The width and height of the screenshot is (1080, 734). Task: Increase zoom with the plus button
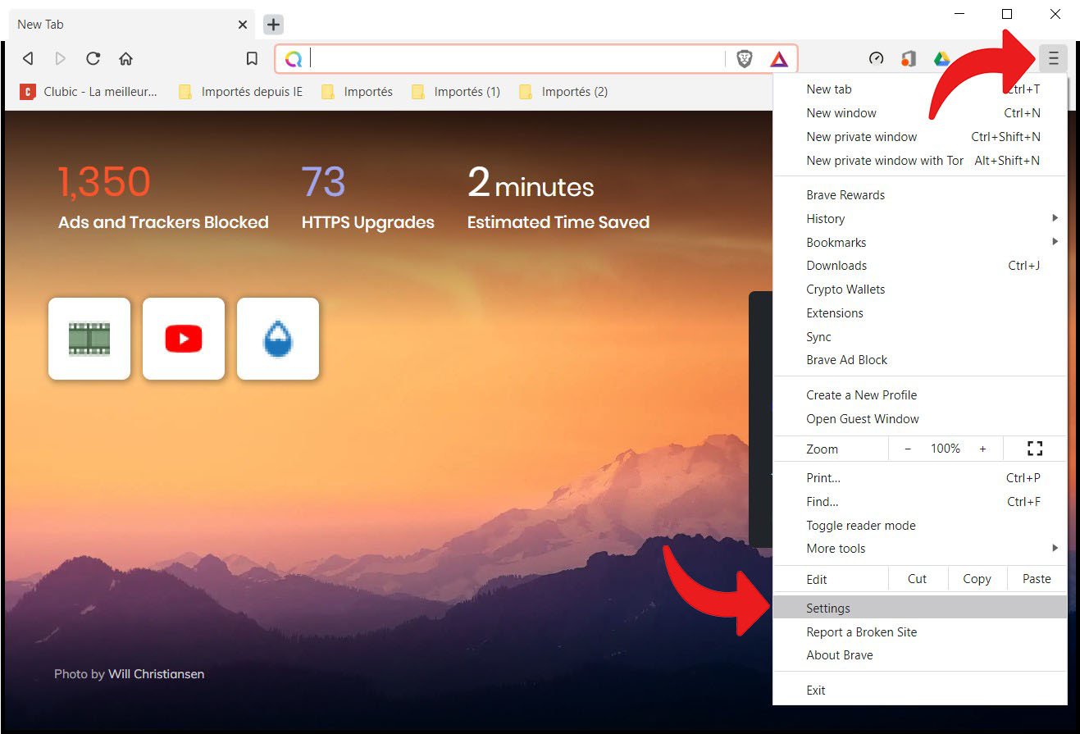click(x=982, y=449)
